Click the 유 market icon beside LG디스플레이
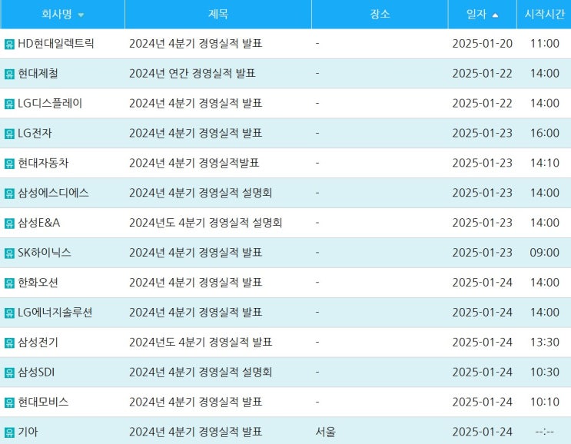Screen dimensions: 571x444 coord(9,104)
